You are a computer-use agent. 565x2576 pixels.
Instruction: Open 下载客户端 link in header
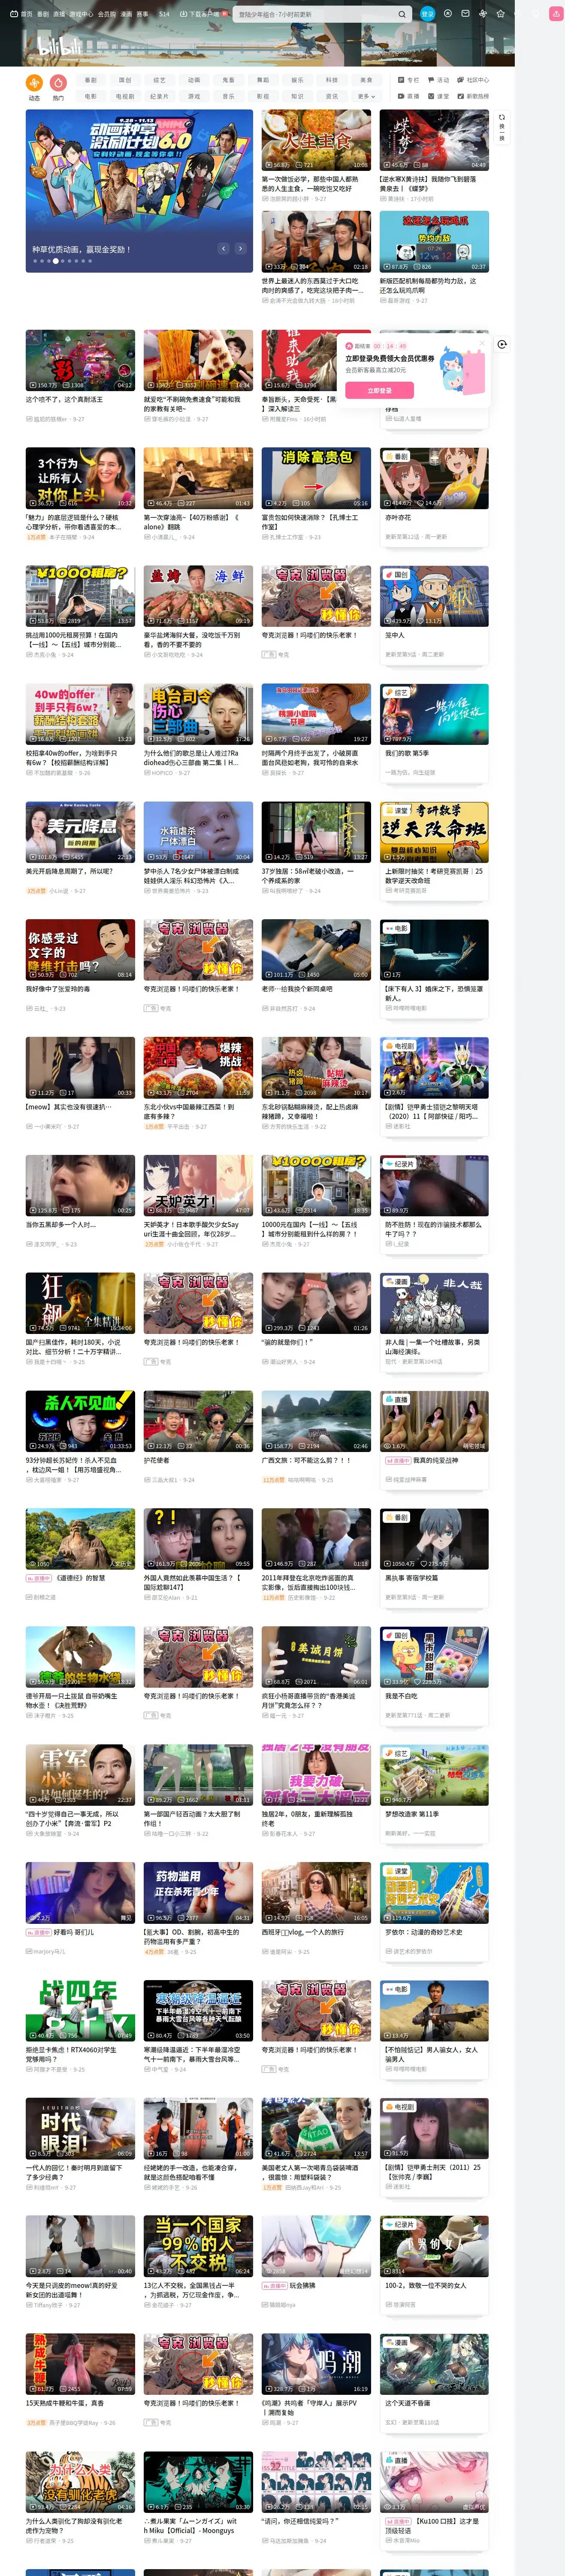200,14
